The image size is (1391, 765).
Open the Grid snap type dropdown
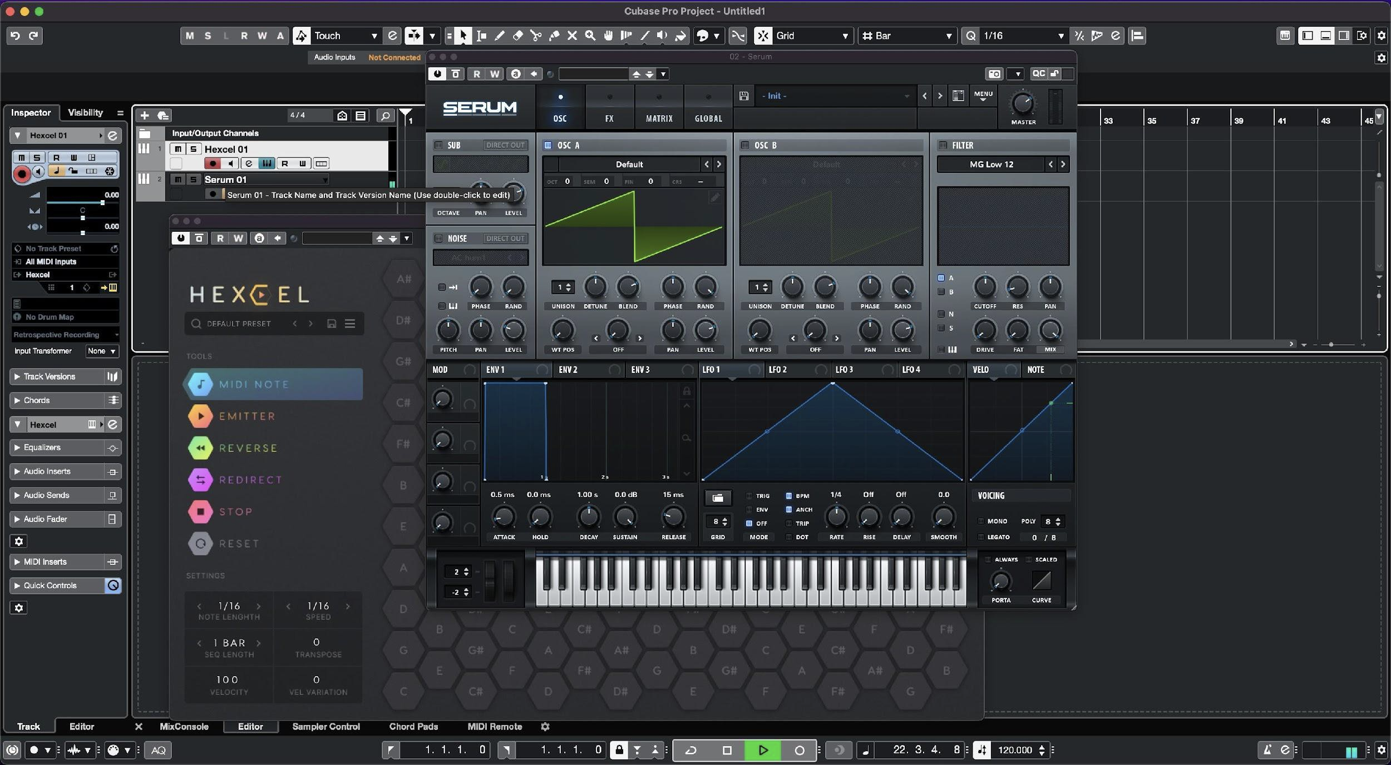pyautogui.click(x=812, y=36)
